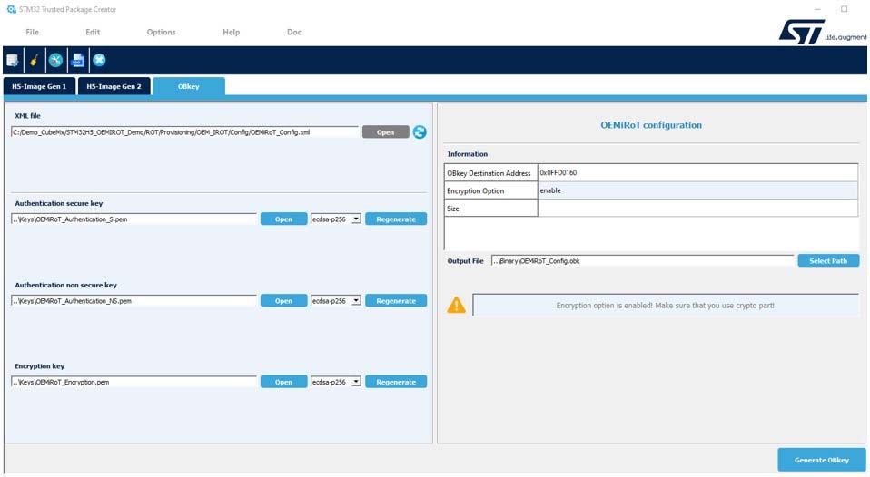Click Open for Authentication non secure key
The height and width of the screenshot is (477, 870).
tap(283, 301)
